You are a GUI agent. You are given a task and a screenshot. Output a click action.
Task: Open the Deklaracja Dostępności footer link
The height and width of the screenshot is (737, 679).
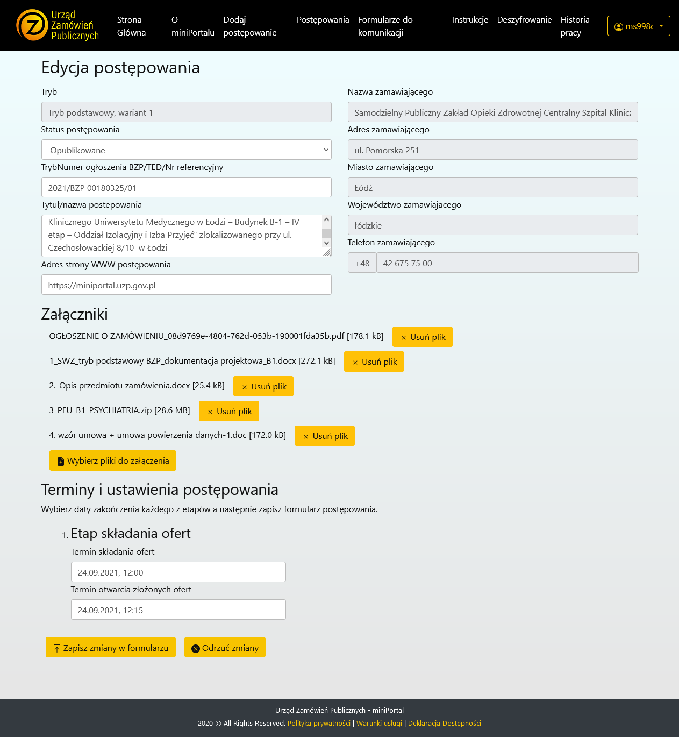click(444, 723)
